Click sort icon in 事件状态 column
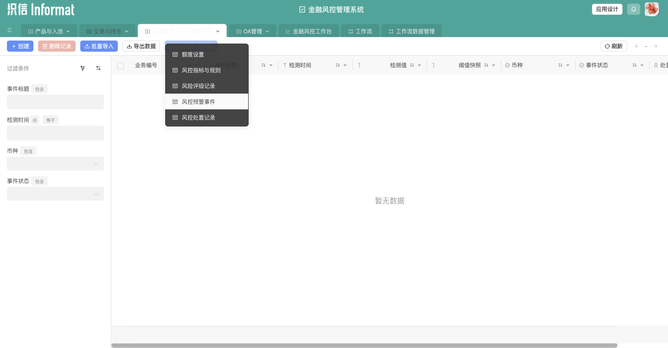This screenshot has width=668, height=348. pyautogui.click(x=635, y=65)
